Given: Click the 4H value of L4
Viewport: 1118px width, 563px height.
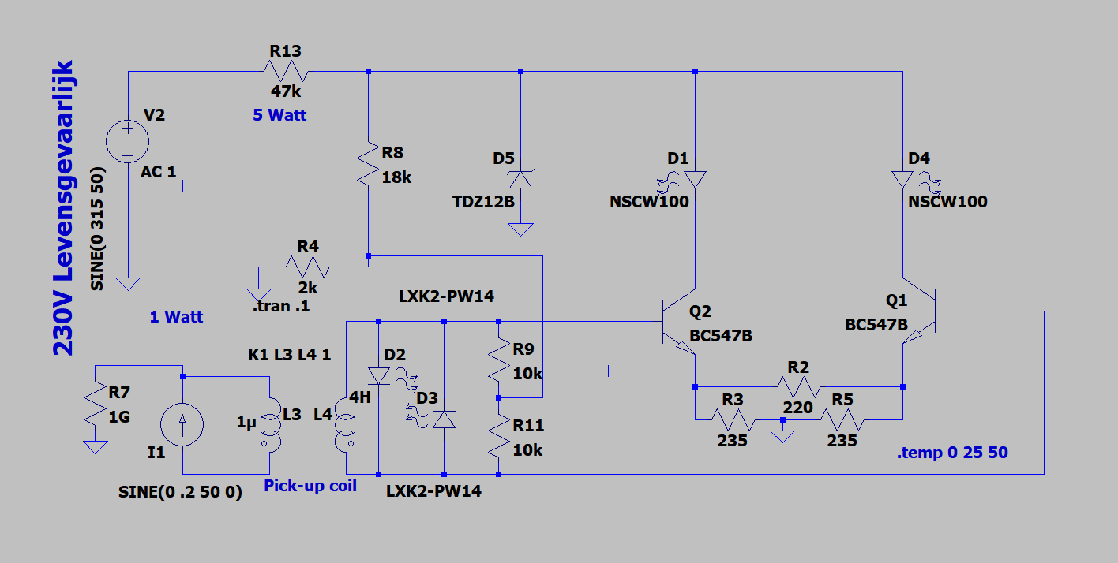Looking at the screenshot, I should point(359,398).
